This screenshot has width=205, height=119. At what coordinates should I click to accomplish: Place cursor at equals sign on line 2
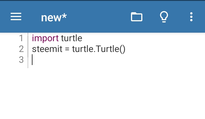(x=67, y=49)
